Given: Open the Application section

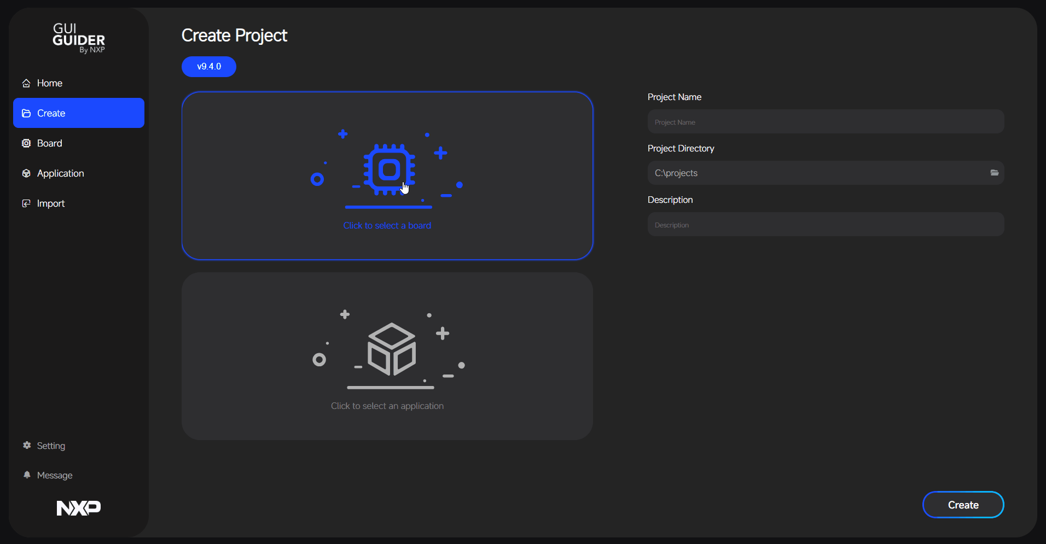Looking at the screenshot, I should (x=78, y=173).
